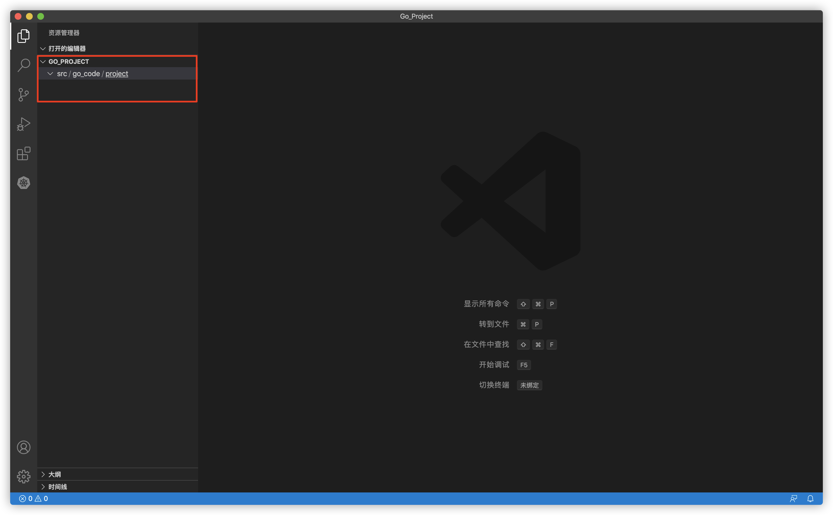
Task: Click the 资源管理器 panel title
Action: coord(64,33)
